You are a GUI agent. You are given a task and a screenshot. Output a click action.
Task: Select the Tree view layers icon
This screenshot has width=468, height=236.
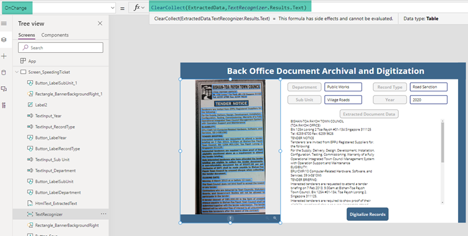pyautogui.click(x=4, y=40)
